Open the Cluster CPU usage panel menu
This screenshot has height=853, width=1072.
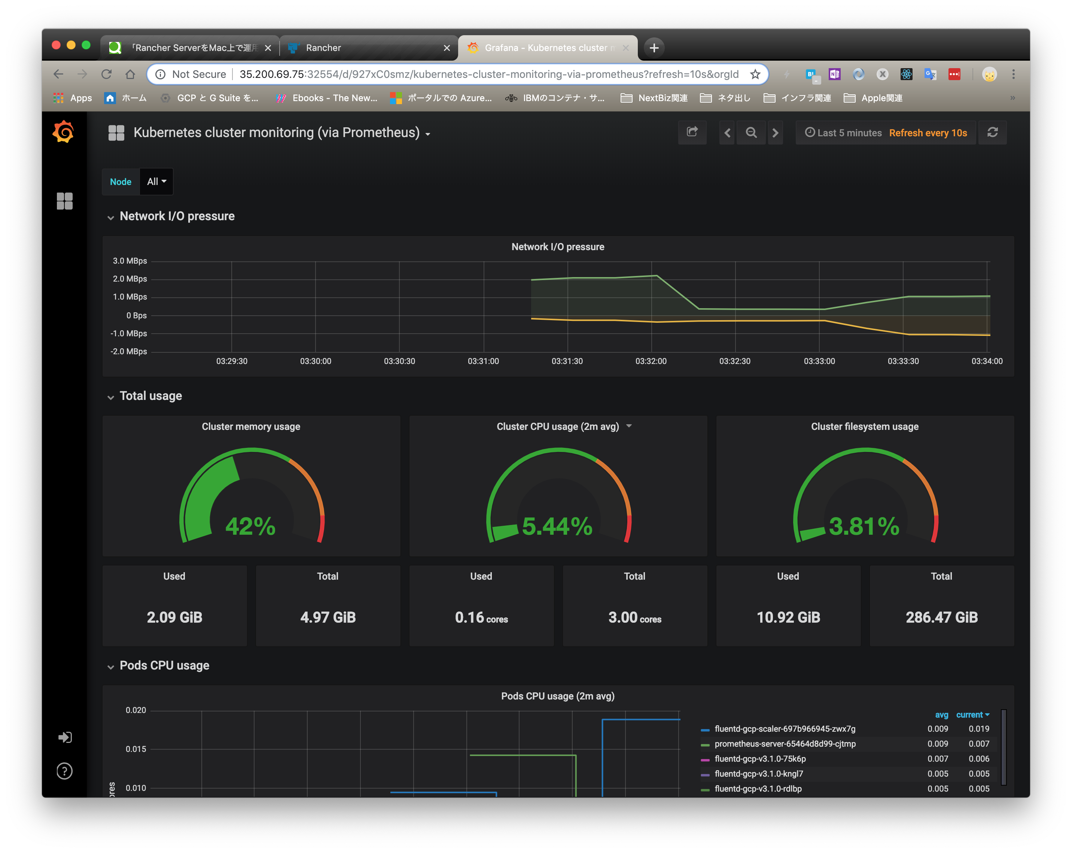pos(629,426)
